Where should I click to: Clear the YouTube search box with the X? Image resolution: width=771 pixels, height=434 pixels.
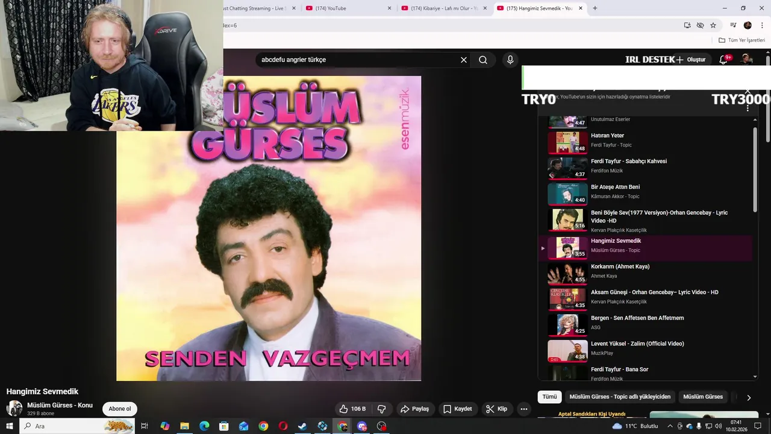tap(464, 60)
